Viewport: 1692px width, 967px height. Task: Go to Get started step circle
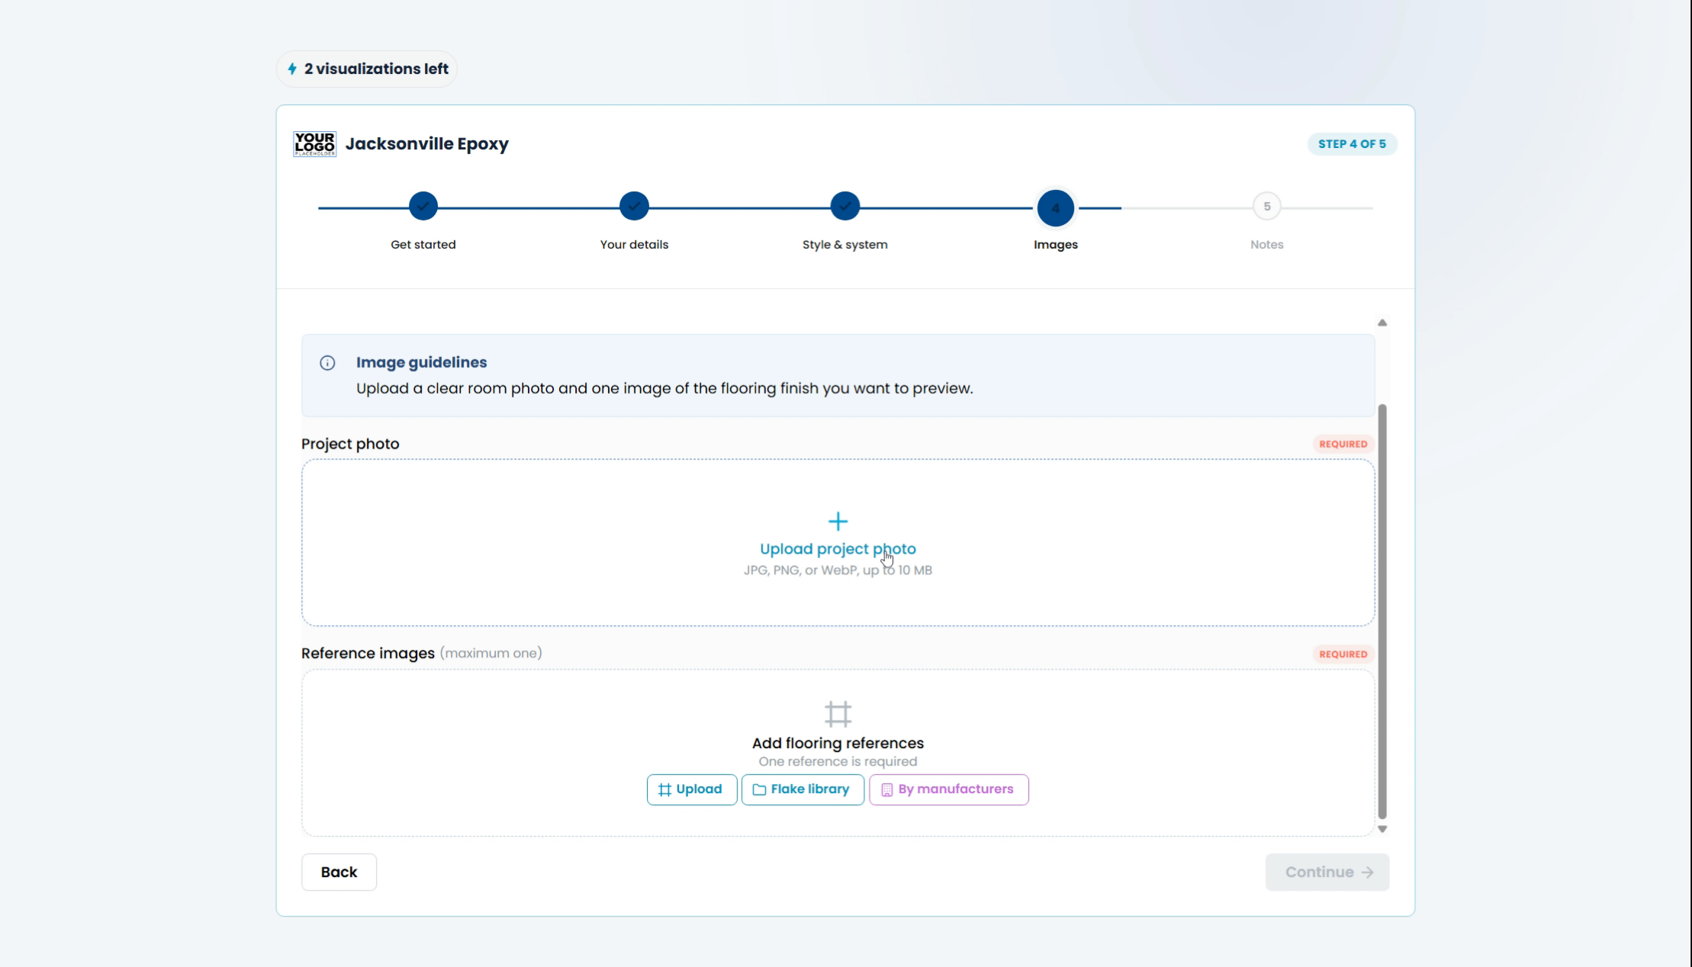[x=423, y=207]
